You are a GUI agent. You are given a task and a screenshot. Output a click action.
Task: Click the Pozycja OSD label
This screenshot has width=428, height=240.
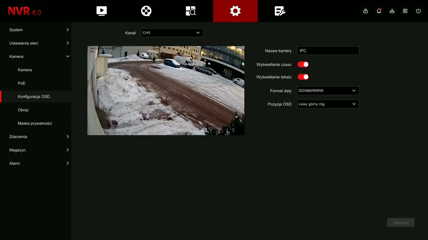click(x=280, y=104)
